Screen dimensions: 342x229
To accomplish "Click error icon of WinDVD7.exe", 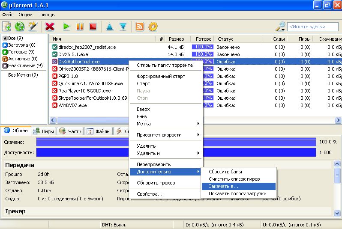I will point(54,105).
